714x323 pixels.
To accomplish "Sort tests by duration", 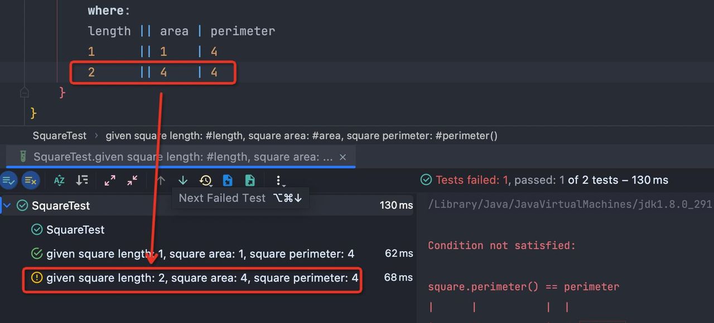I will coord(82,180).
